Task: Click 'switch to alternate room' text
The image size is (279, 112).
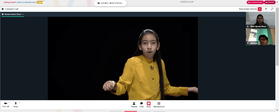Action: click(x=26, y=3)
